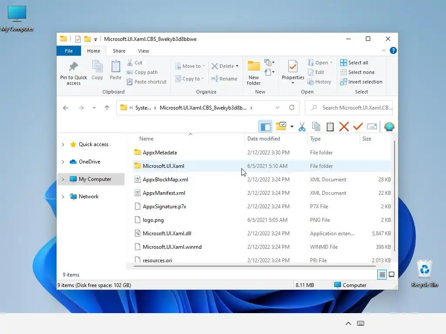Expand the OneDrive tree node

(63, 162)
